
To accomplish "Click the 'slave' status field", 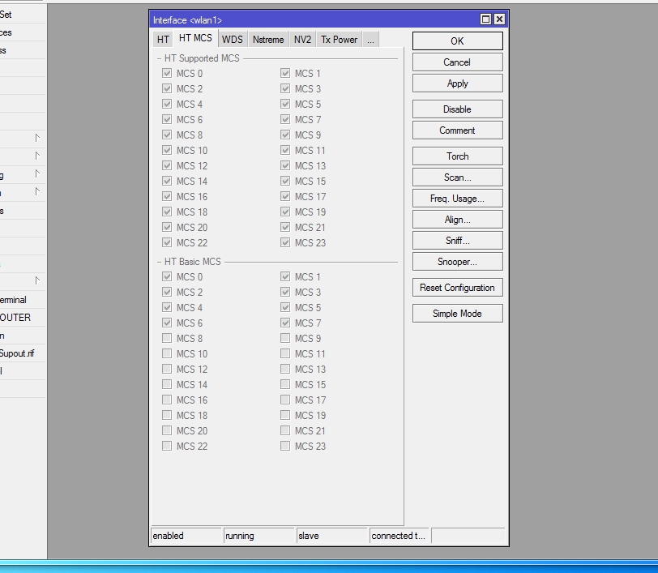I will click(332, 536).
